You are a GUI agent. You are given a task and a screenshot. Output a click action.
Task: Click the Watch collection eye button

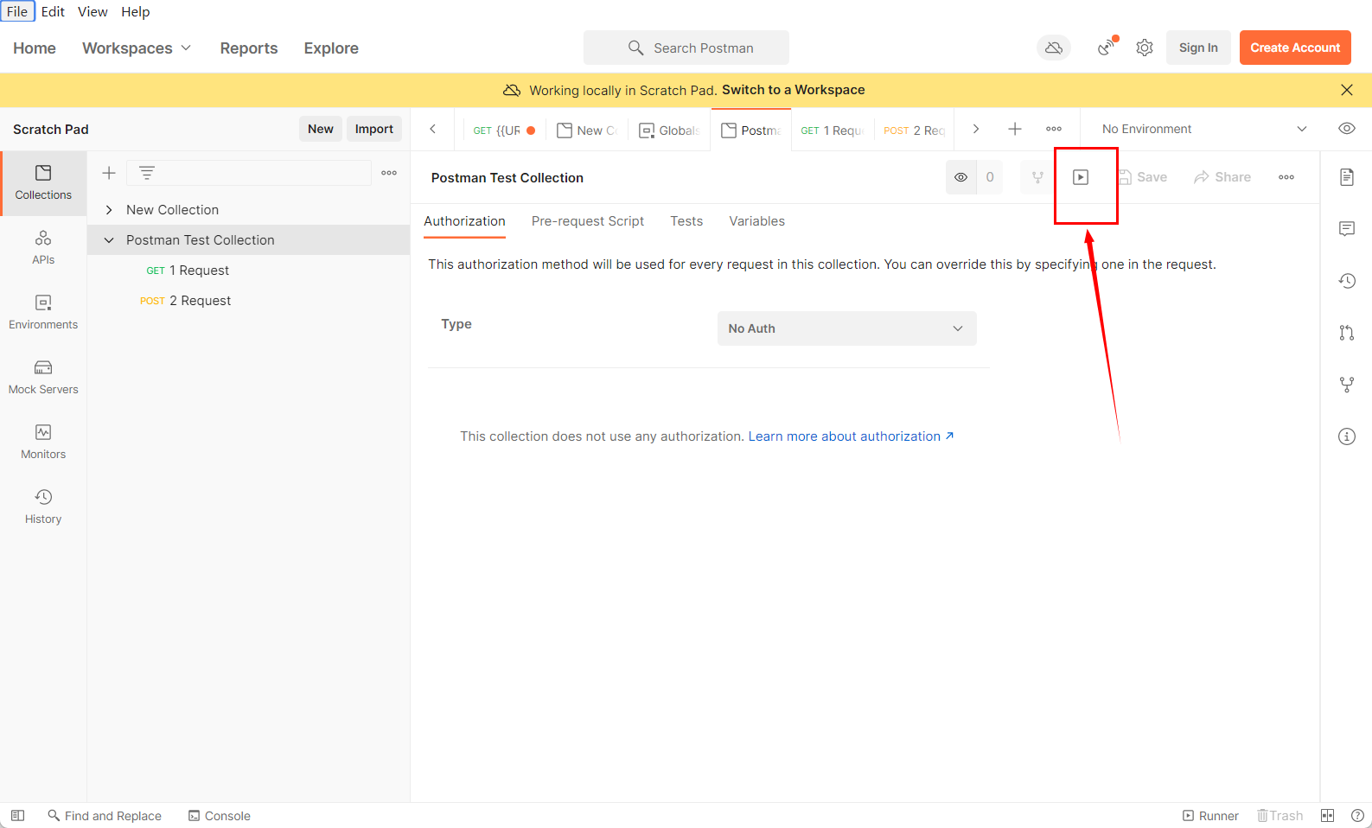960,177
